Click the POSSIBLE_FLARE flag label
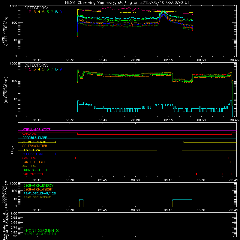The width and height of the screenshot is (240, 240). pyautogui.click(x=34, y=138)
